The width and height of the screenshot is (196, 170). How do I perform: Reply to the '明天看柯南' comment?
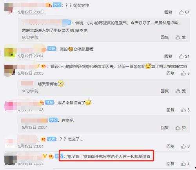click(x=165, y=91)
